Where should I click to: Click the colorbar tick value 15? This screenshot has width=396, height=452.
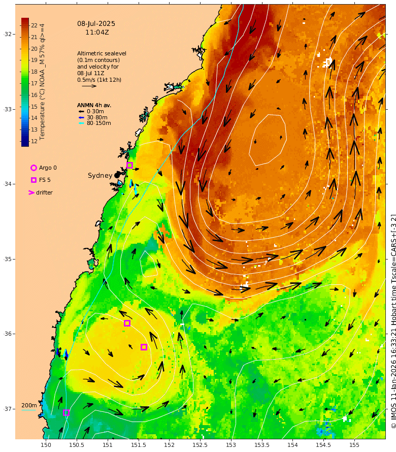(35, 107)
